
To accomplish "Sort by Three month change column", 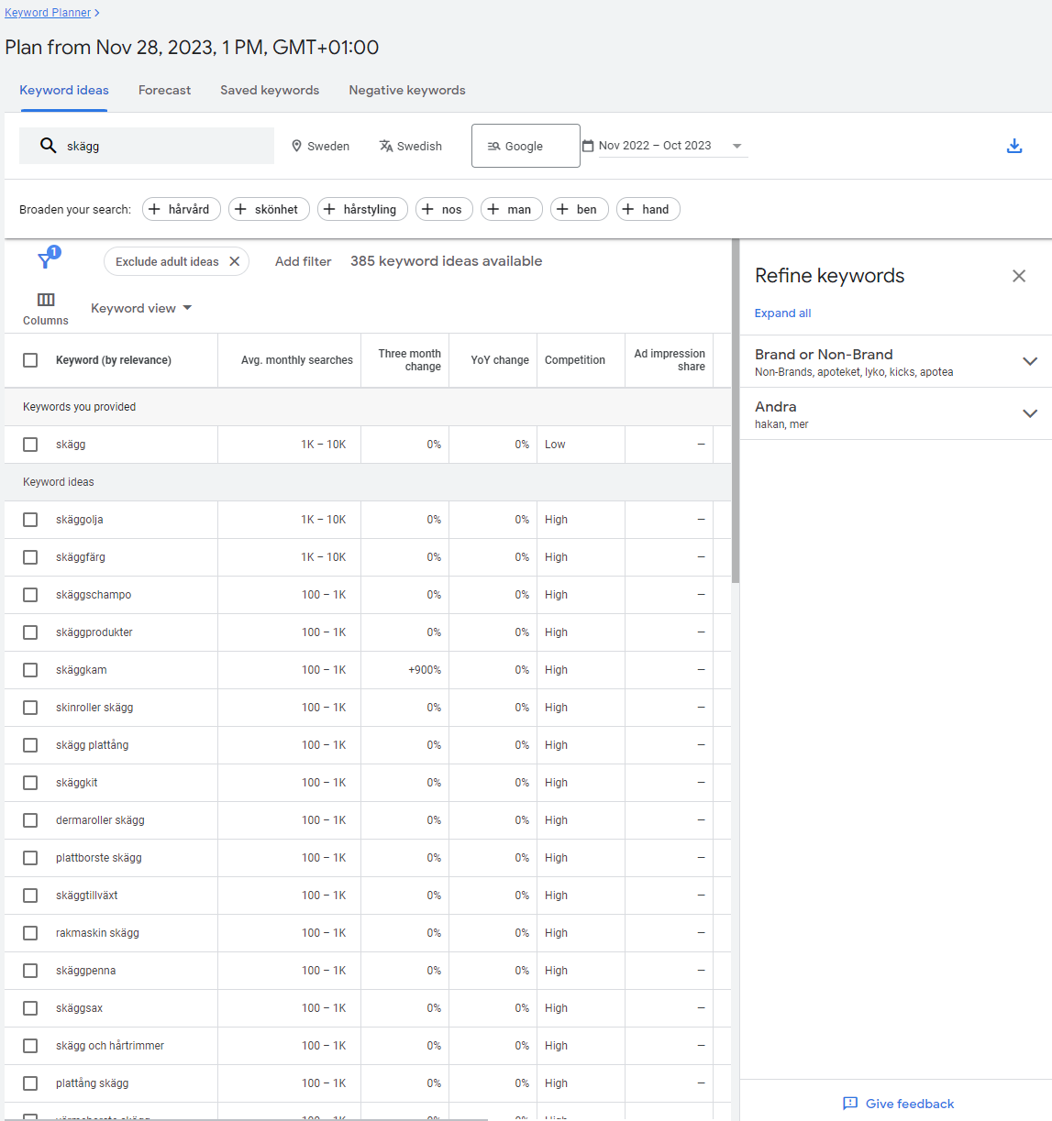I will click(410, 360).
